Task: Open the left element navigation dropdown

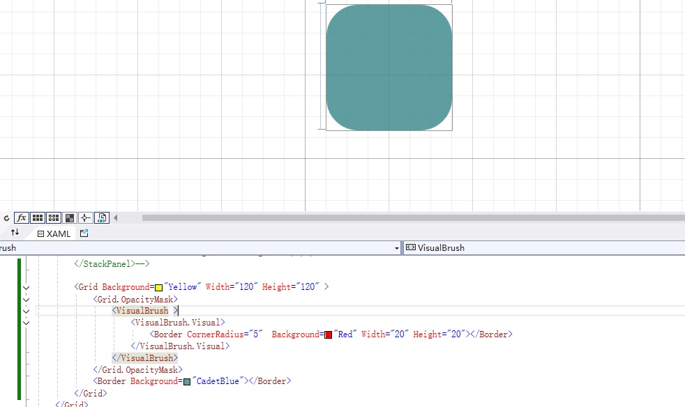Action: [x=397, y=248]
